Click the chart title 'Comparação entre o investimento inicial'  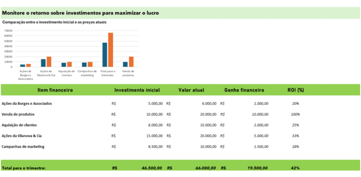click(54, 22)
